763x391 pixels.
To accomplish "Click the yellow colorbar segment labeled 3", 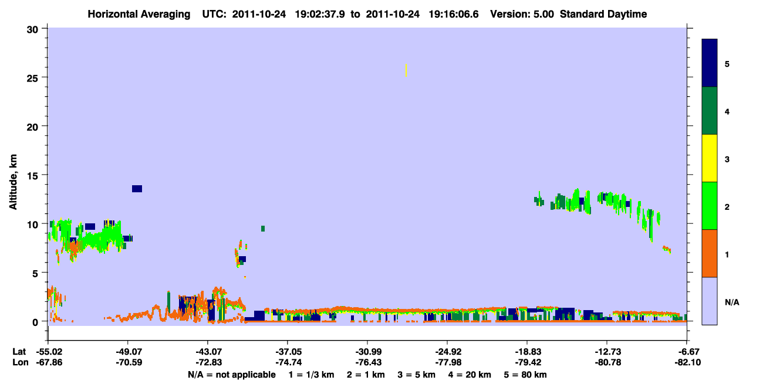I will pos(710,158).
